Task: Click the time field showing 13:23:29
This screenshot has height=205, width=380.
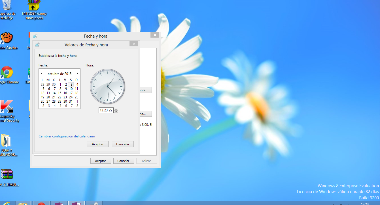Action: click(x=106, y=110)
